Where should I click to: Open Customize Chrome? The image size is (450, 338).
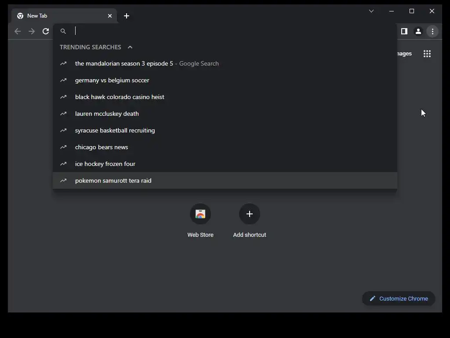399,299
